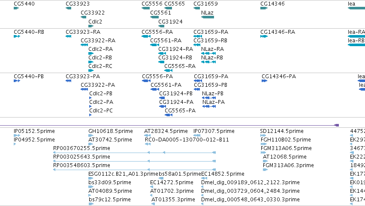Screen dimensions: 365x206
Task: Click the CG14346-RA transcript glyph
Action: 264,36
